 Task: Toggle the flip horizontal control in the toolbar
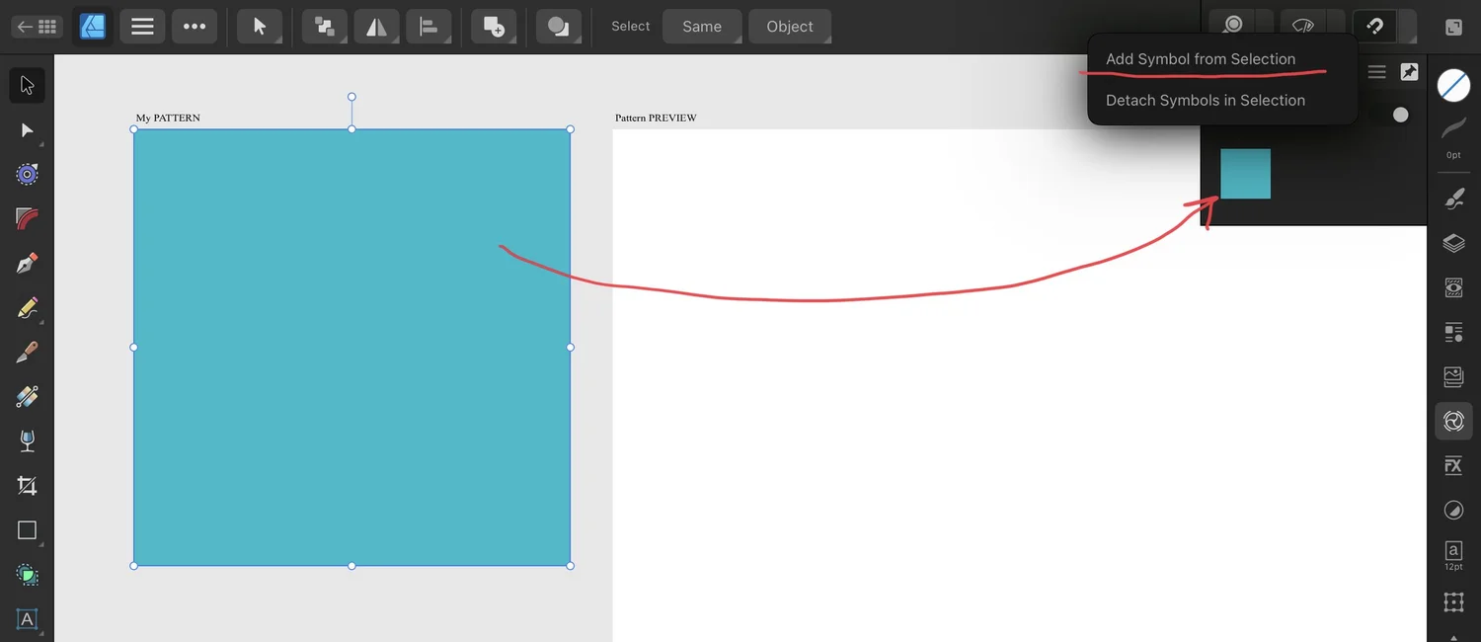(x=376, y=27)
